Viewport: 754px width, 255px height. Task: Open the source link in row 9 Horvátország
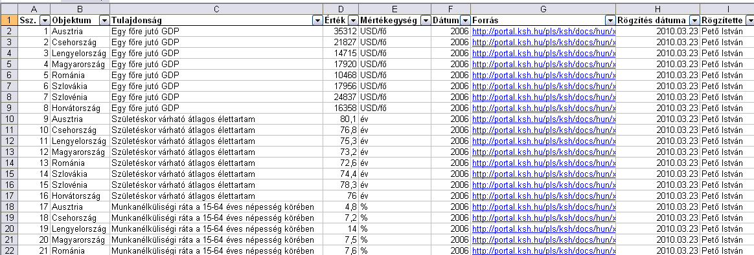click(x=544, y=108)
